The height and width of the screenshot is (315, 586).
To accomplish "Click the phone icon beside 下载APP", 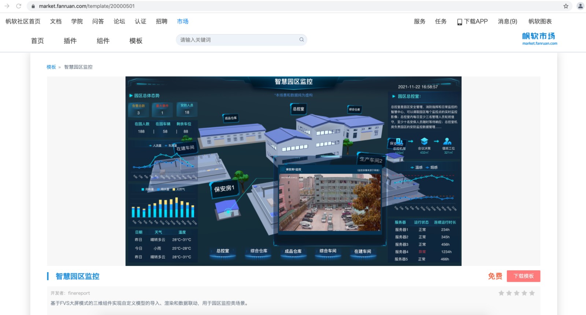I will [x=460, y=22].
